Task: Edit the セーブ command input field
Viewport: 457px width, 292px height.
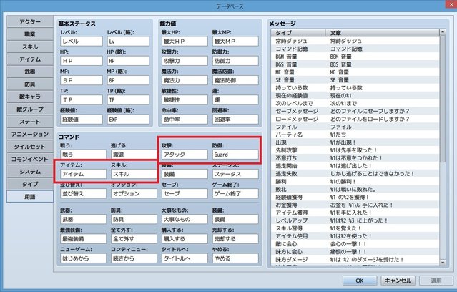Action: 185,193
